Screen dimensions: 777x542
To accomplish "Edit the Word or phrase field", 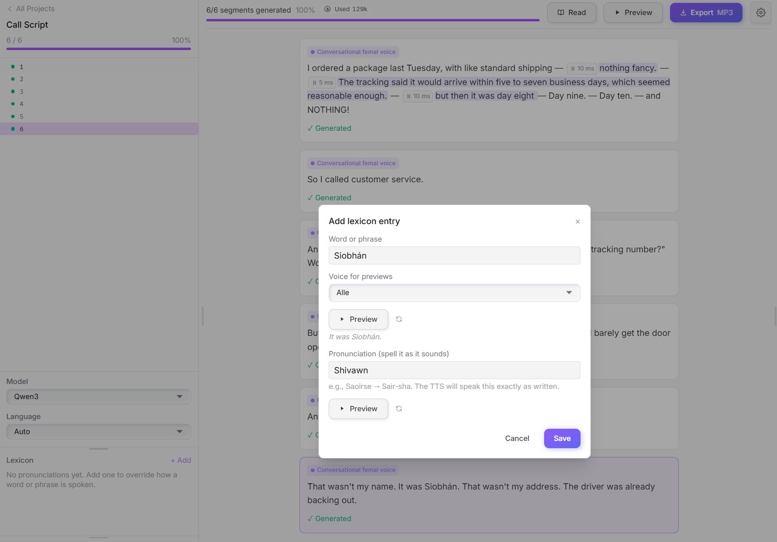I will coord(455,256).
